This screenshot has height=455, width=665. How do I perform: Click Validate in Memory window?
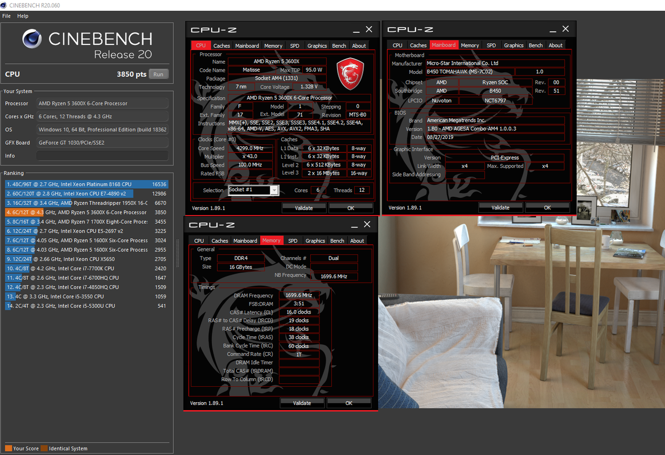302,403
